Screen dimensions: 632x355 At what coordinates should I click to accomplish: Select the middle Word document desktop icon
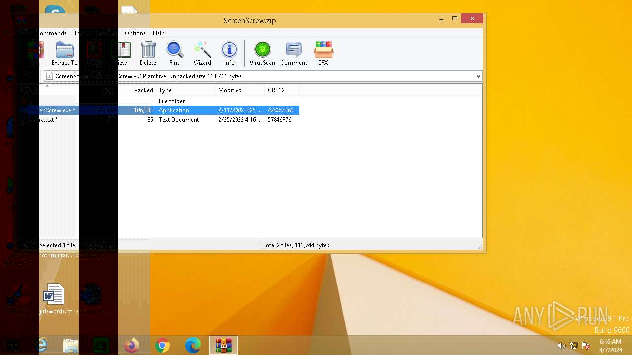[x=54, y=298]
